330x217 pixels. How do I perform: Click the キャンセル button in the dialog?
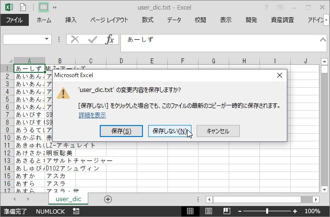[218, 131]
